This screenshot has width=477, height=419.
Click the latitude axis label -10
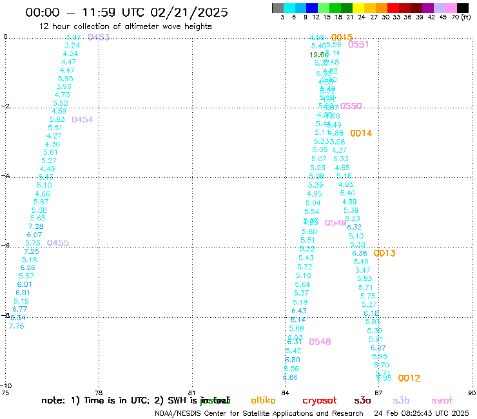coord(6,386)
